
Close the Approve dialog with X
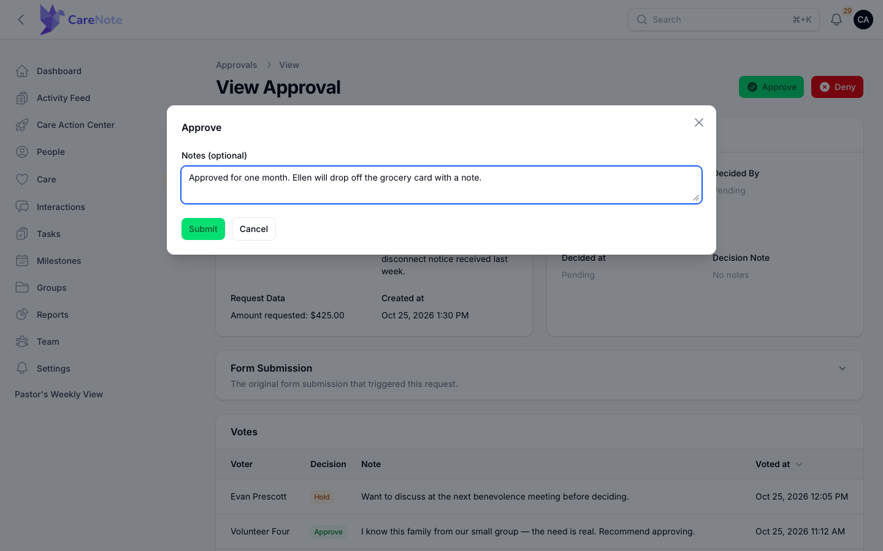click(699, 122)
